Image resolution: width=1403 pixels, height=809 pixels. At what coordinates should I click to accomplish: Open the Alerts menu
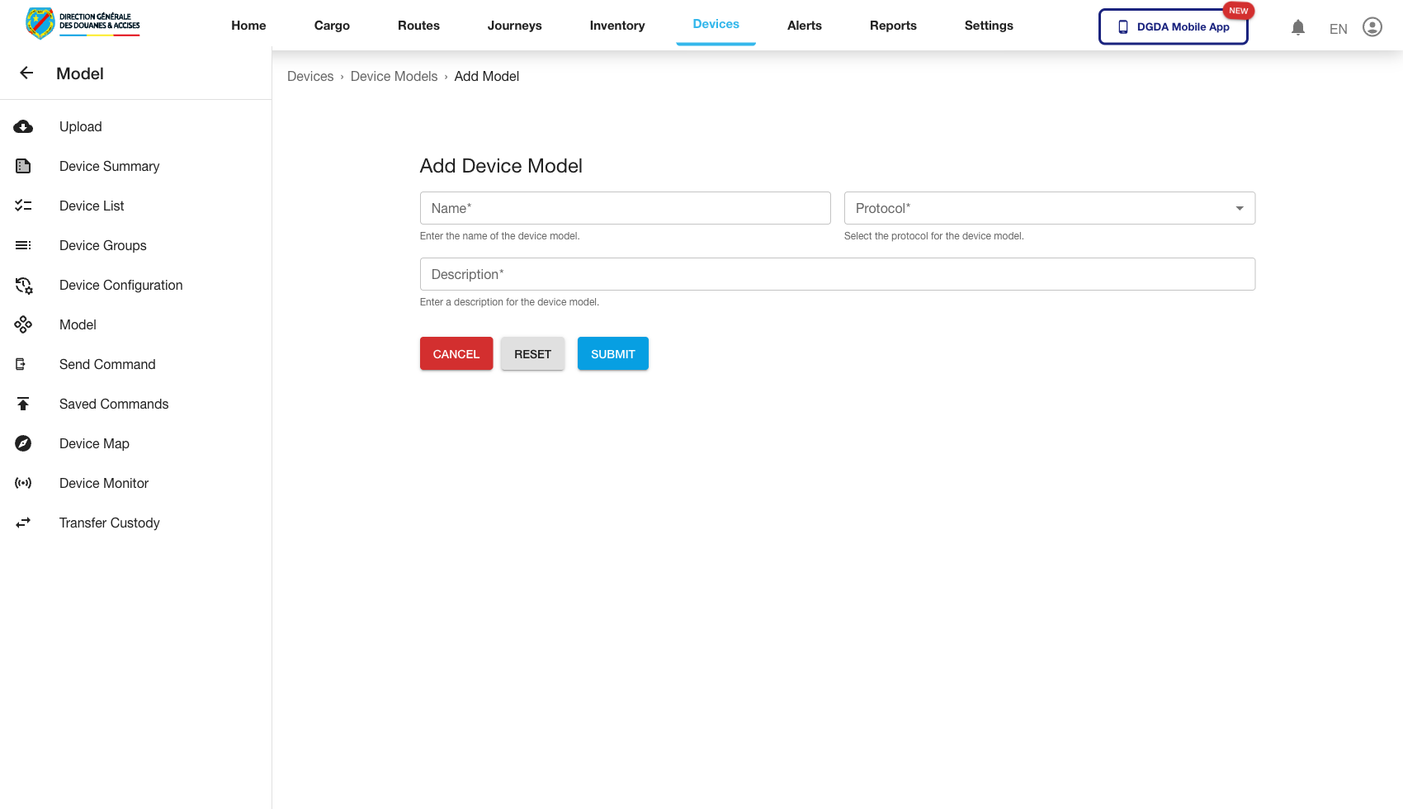pyautogui.click(x=804, y=26)
